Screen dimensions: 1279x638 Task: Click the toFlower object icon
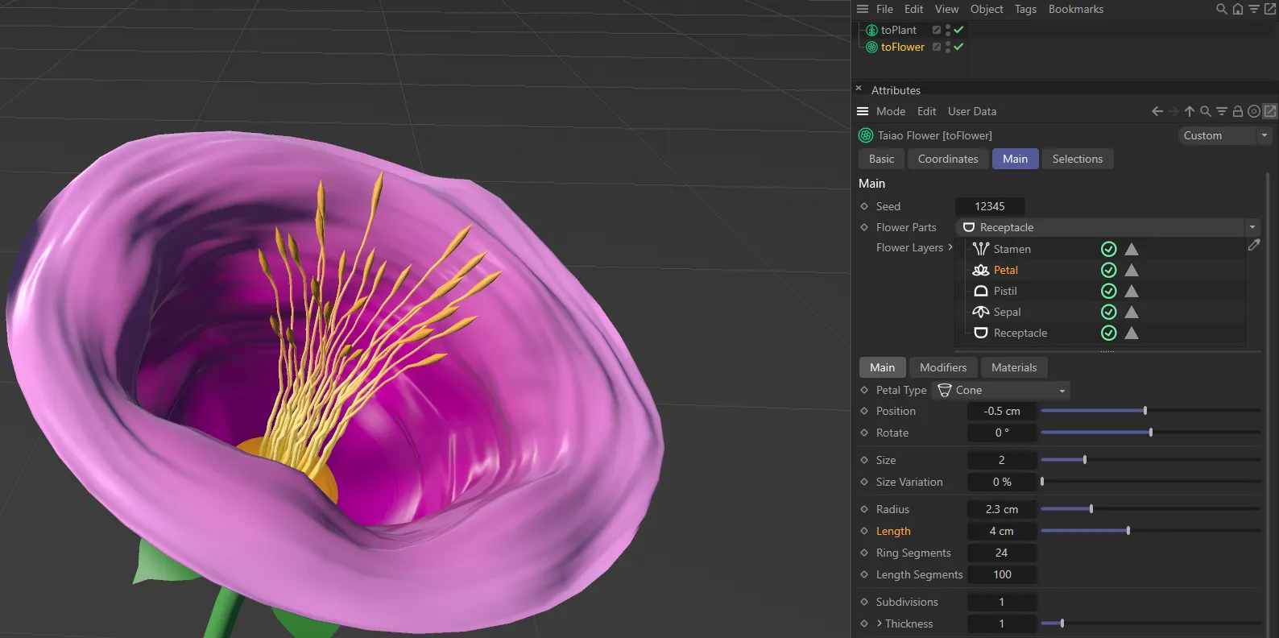871,47
